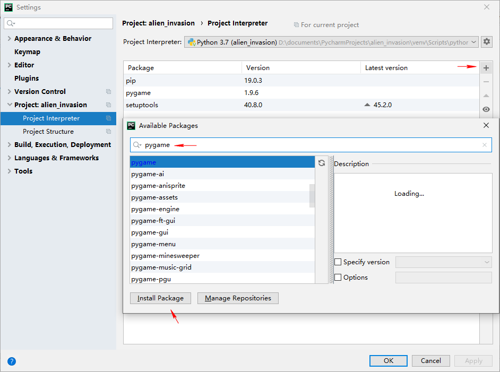Select pygame-menu in the list
Viewport: 500px width, 372px height.
coord(222,244)
